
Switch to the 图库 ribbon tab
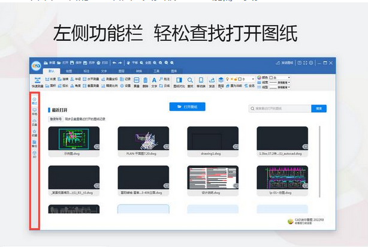pos(174,71)
